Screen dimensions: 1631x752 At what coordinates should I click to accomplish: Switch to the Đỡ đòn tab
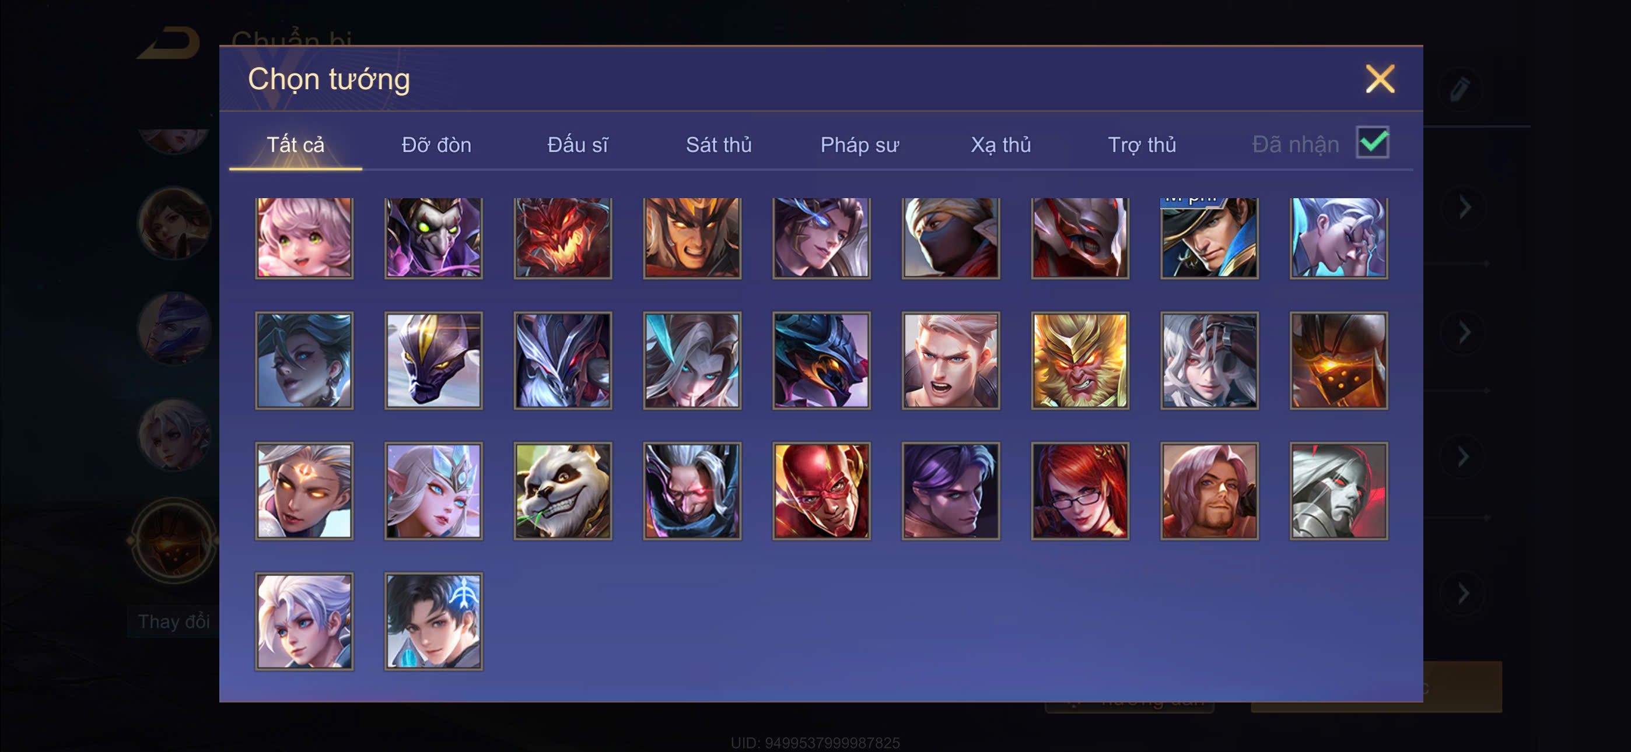(436, 145)
